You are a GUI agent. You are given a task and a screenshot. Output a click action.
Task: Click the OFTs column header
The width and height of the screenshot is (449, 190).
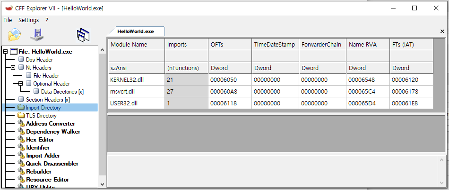click(x=230, y=44)
